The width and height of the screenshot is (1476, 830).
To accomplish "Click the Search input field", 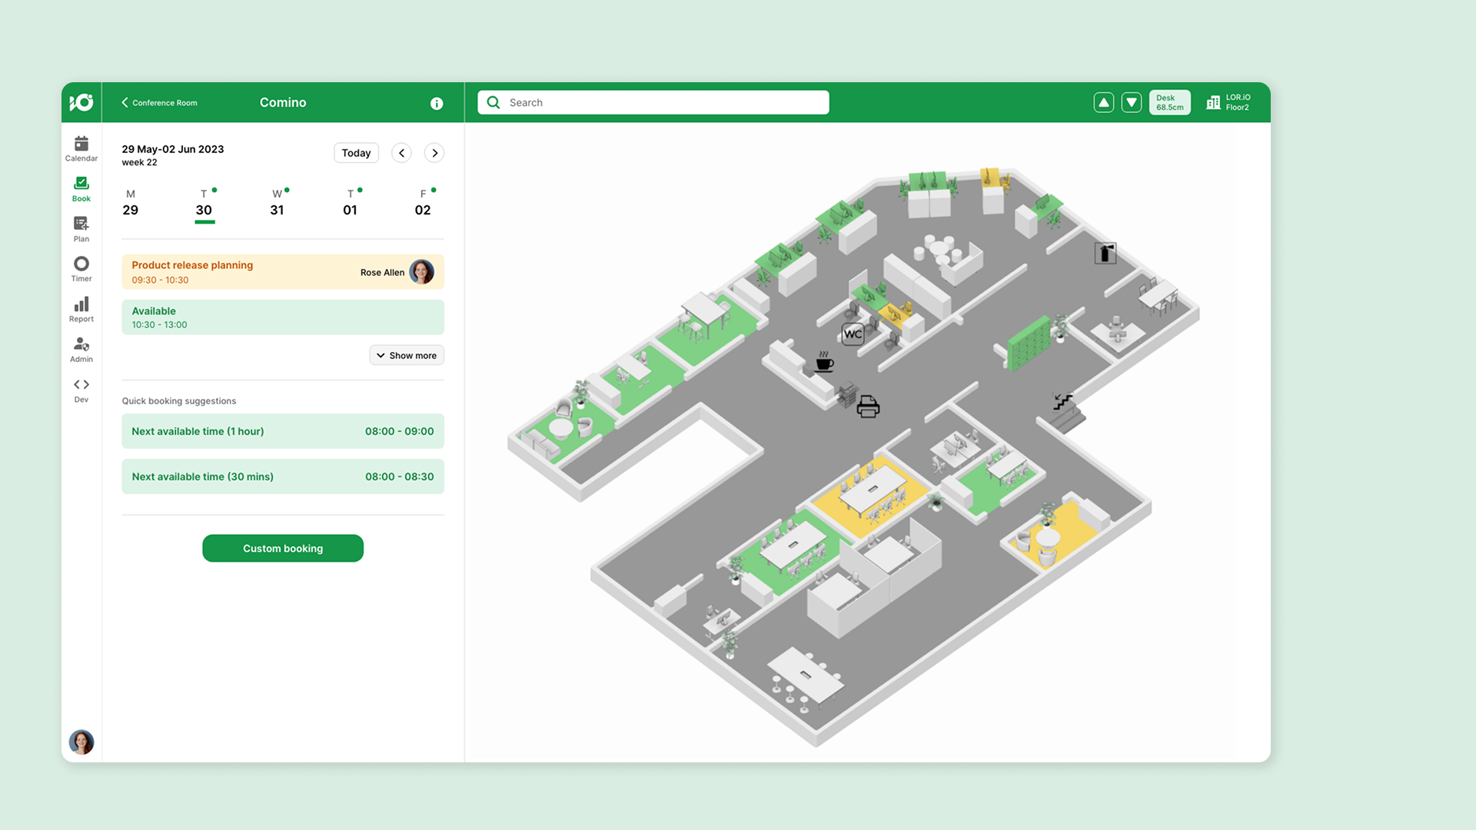I will 653,102.
